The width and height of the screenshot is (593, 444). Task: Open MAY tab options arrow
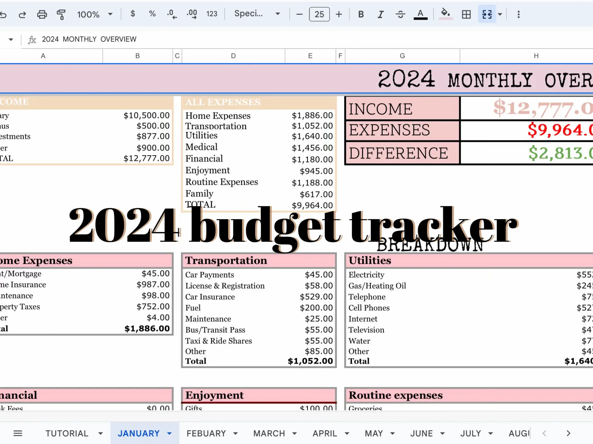(393, 434)
